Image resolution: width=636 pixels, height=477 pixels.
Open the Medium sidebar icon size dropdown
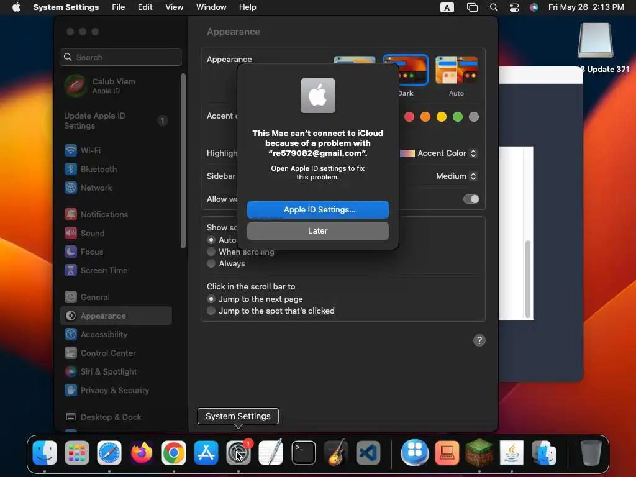457,176
